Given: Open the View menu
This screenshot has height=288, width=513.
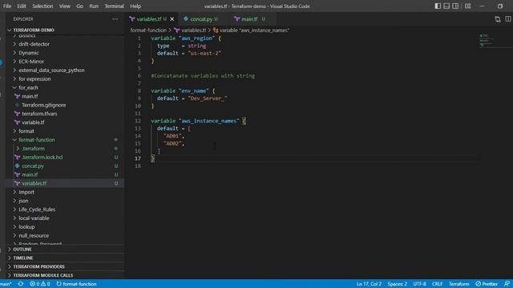Looking at the screenshot, I should coord(65,6).
